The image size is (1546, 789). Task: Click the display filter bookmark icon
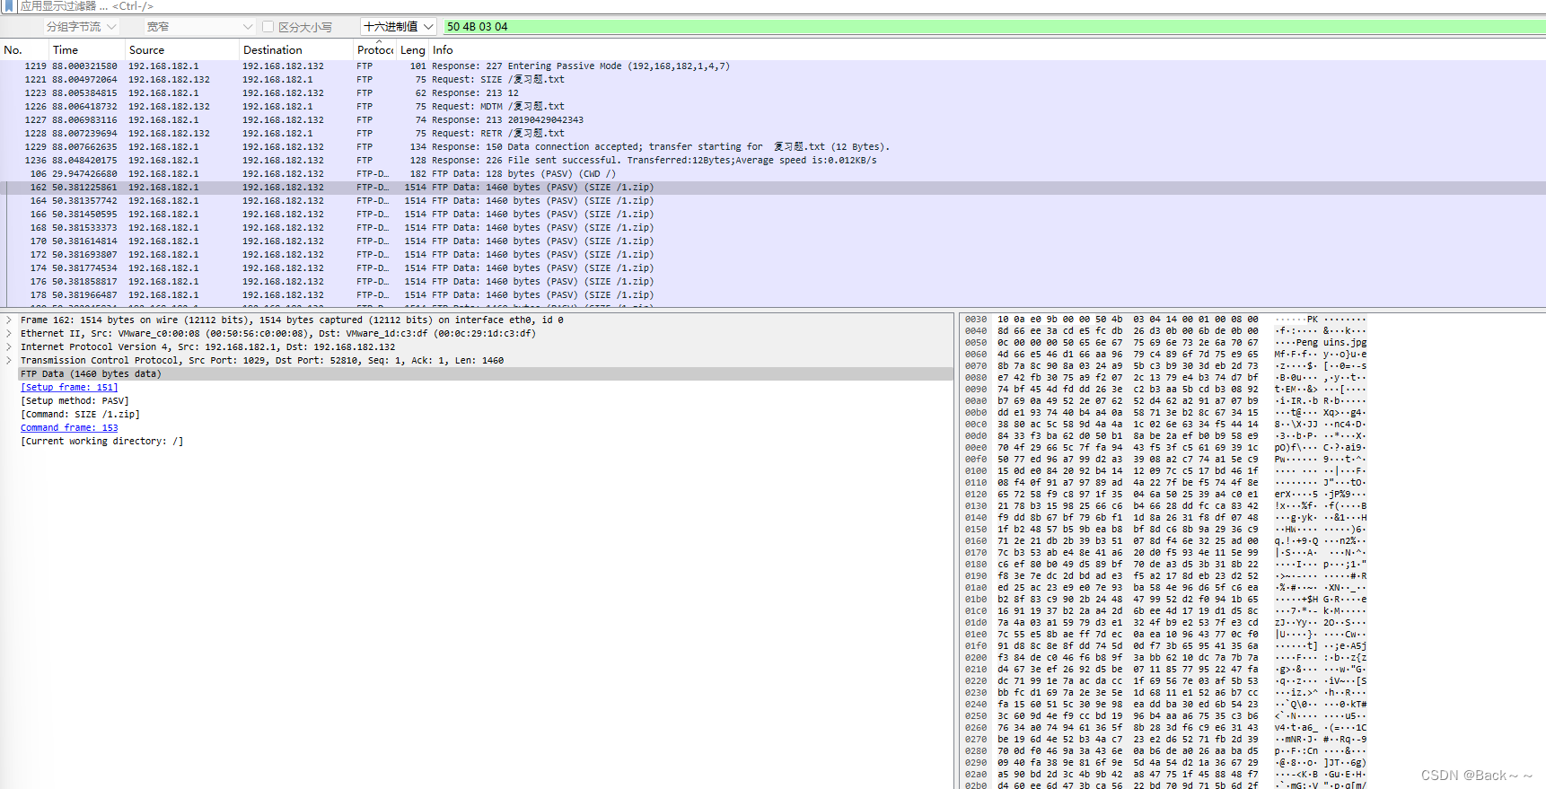click(x=9, y=5)
